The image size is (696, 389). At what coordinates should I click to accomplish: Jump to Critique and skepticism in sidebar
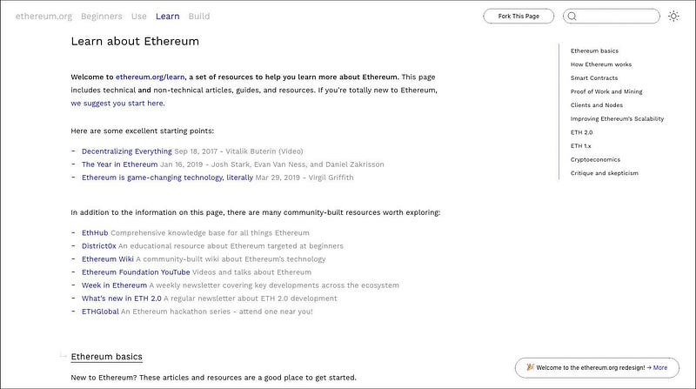pos(604,173)
